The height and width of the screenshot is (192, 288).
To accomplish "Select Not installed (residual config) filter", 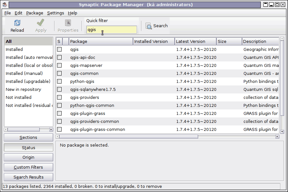I will [29, 105].
